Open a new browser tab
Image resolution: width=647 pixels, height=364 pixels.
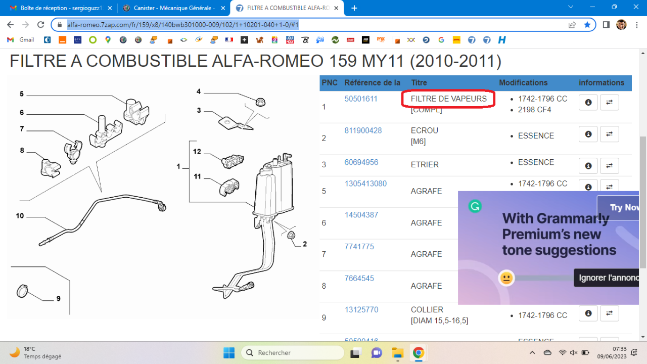click(x=354, y=8)
